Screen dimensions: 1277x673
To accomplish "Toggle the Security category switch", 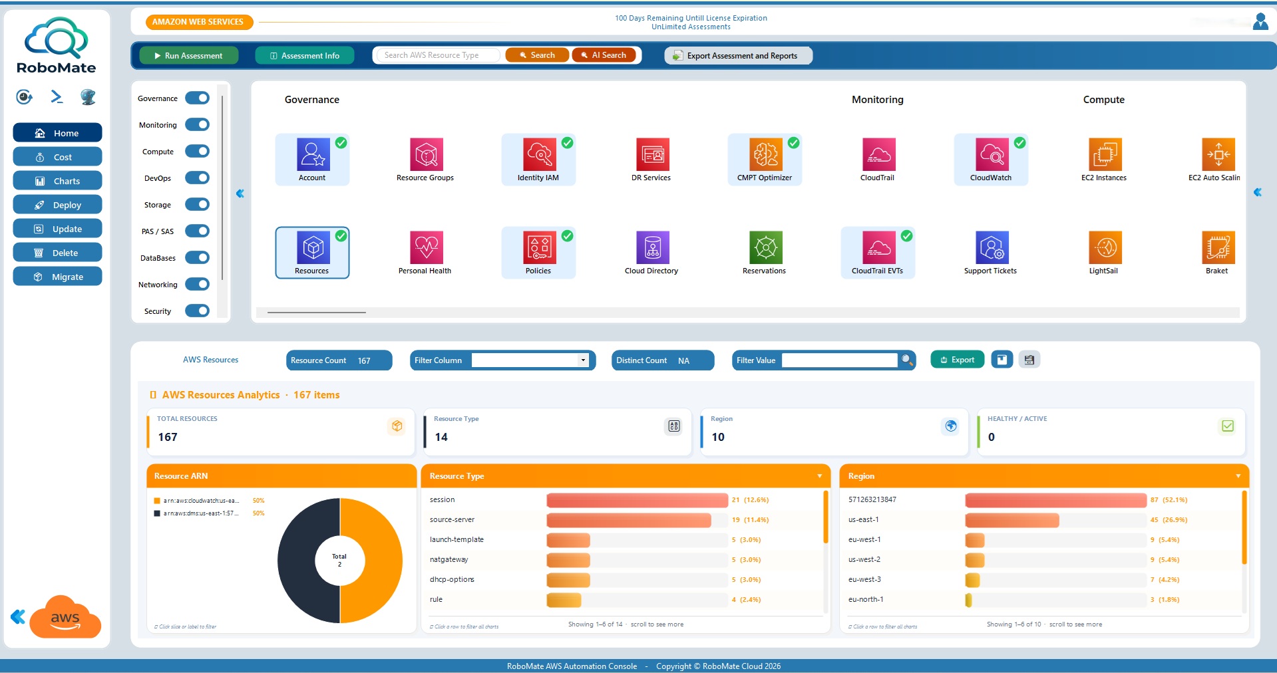I will (x=197, y=311).
